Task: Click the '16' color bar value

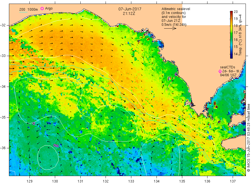Action: 235,40
